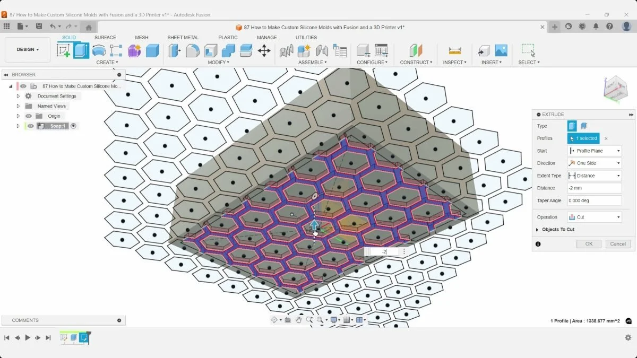The width and height of the screenshot is (637, 358).
Task: Click Cancel in the Extrude dialog
Action: 618,244
